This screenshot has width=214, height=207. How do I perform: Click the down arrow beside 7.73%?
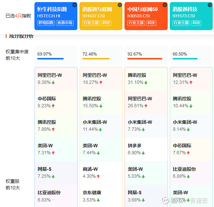tap(143, 130)
